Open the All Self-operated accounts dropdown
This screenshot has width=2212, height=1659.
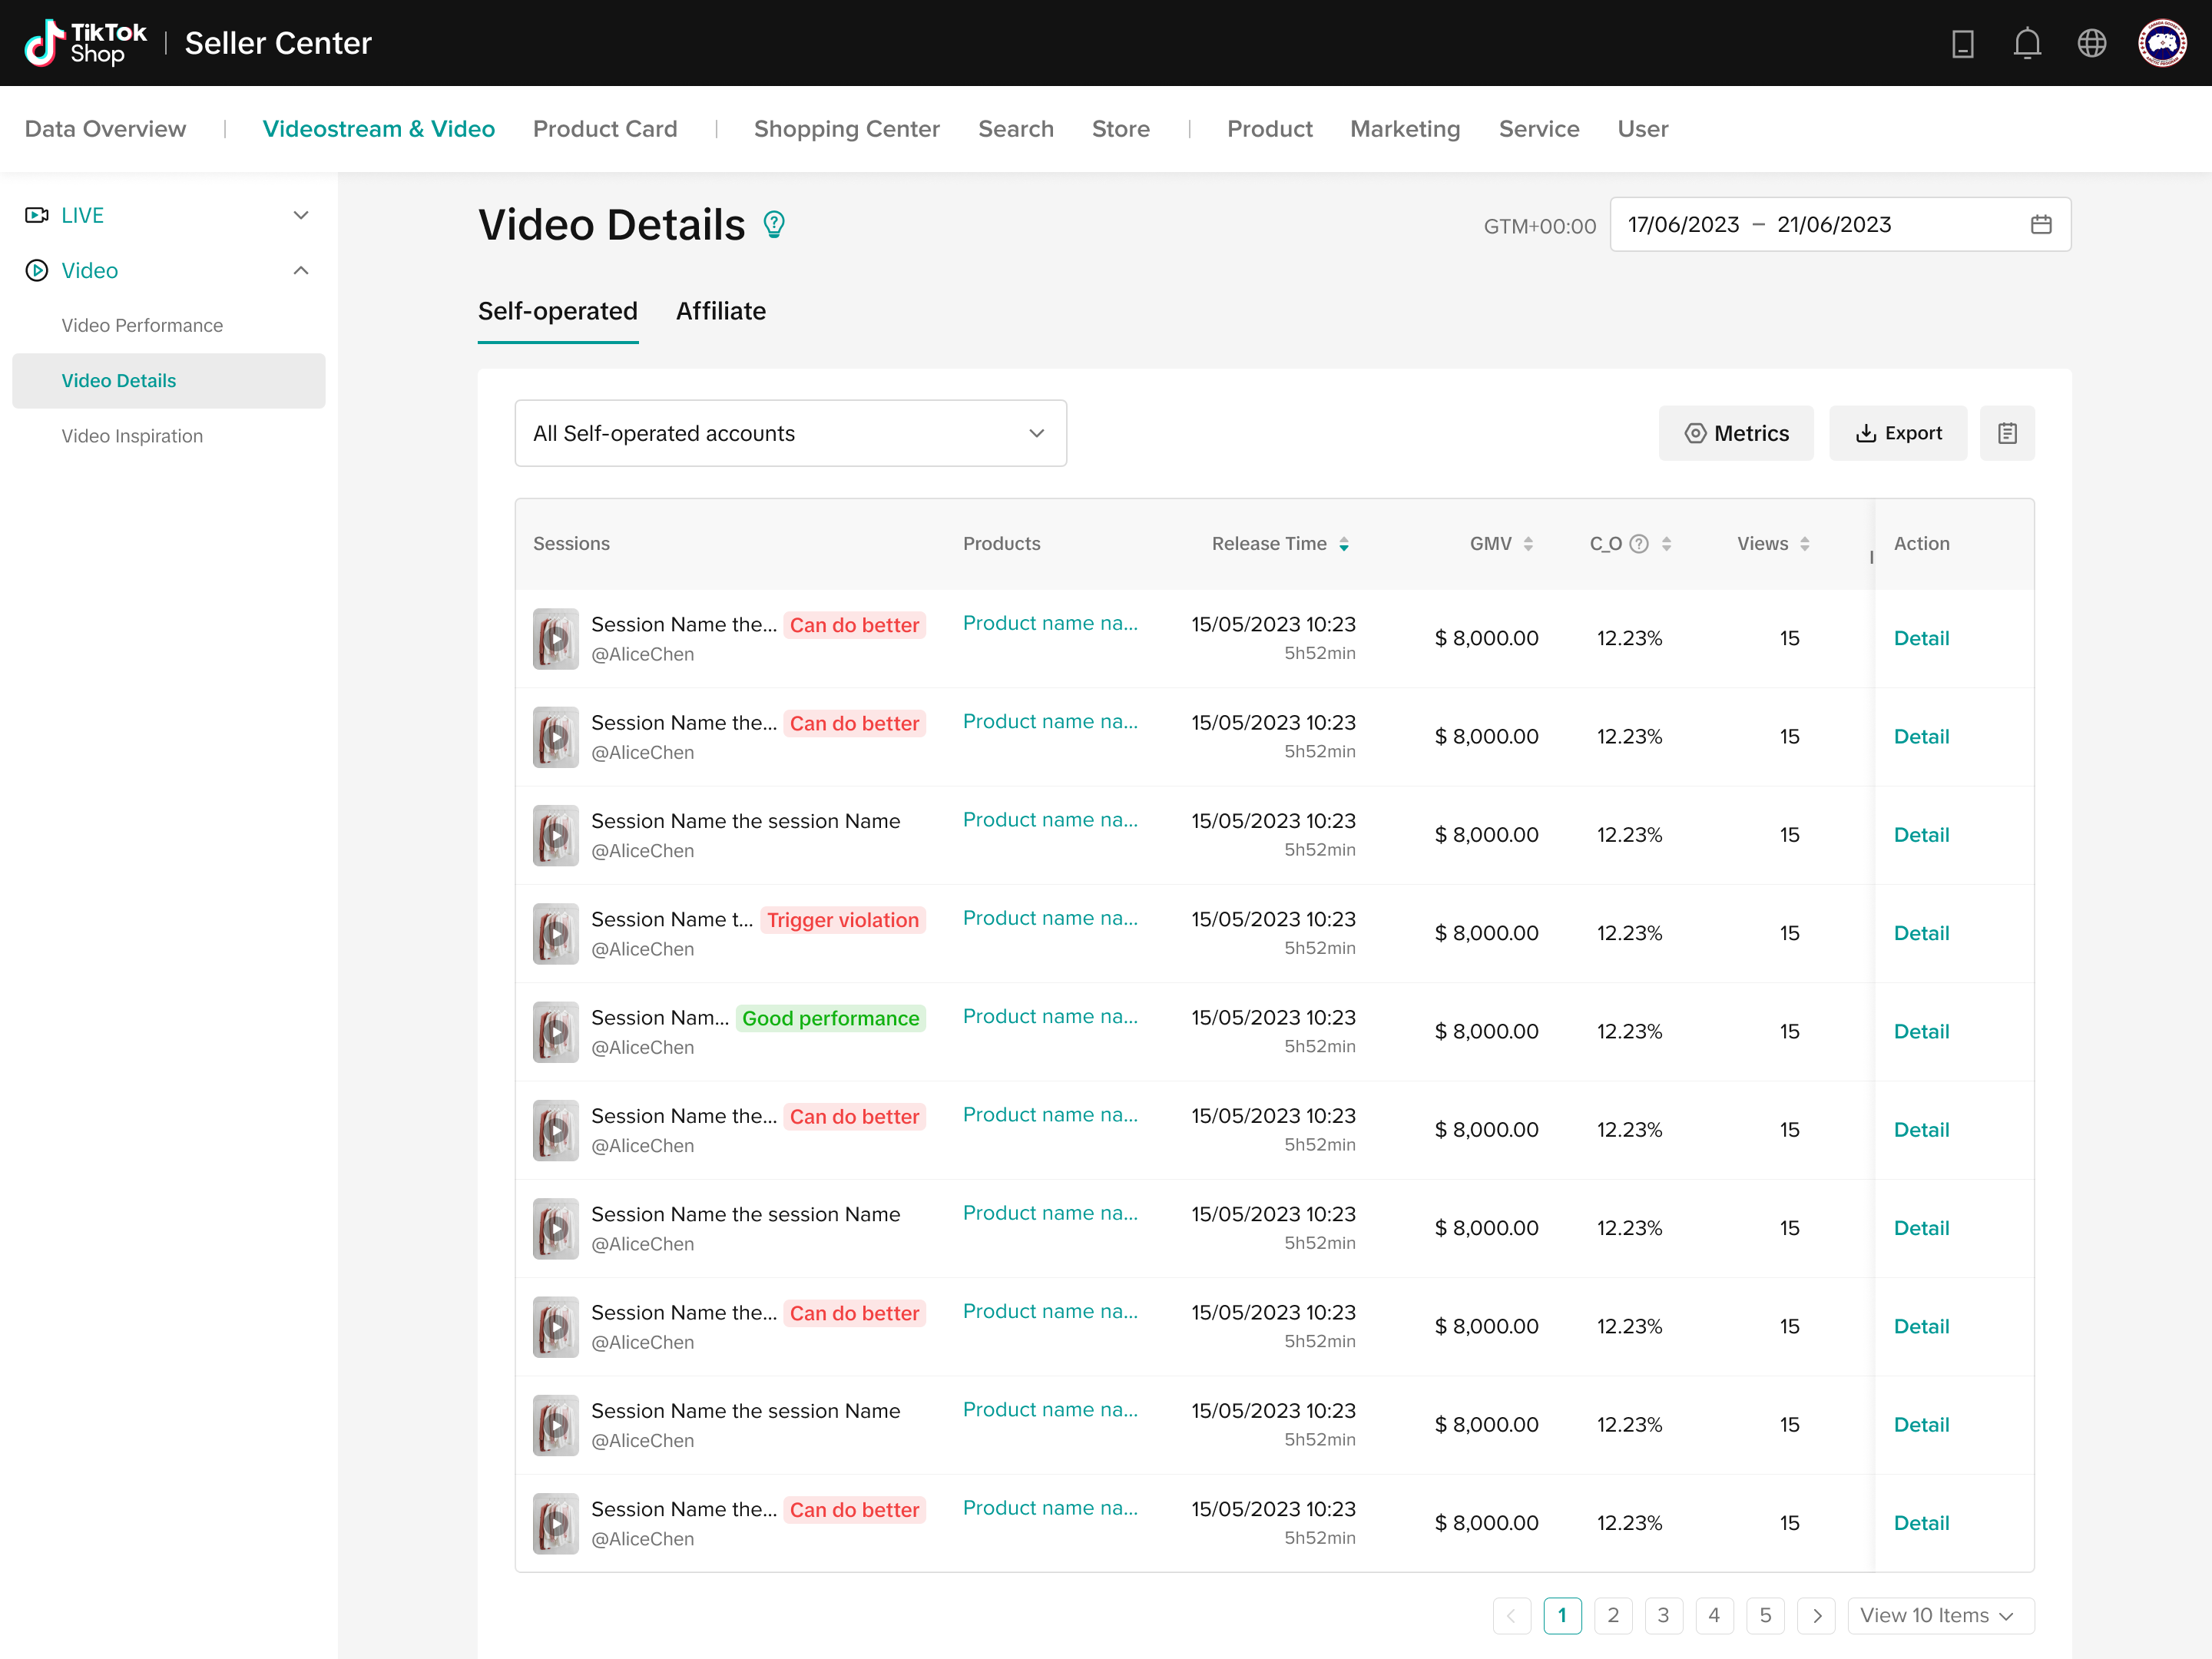(x=790, y=433)
